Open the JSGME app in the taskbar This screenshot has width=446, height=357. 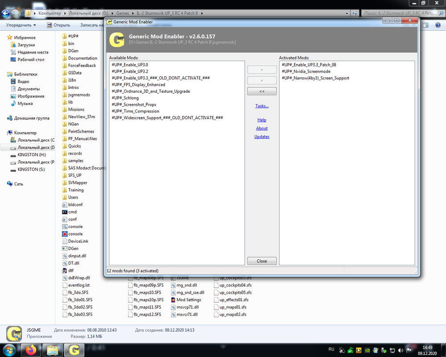point(74,350)
